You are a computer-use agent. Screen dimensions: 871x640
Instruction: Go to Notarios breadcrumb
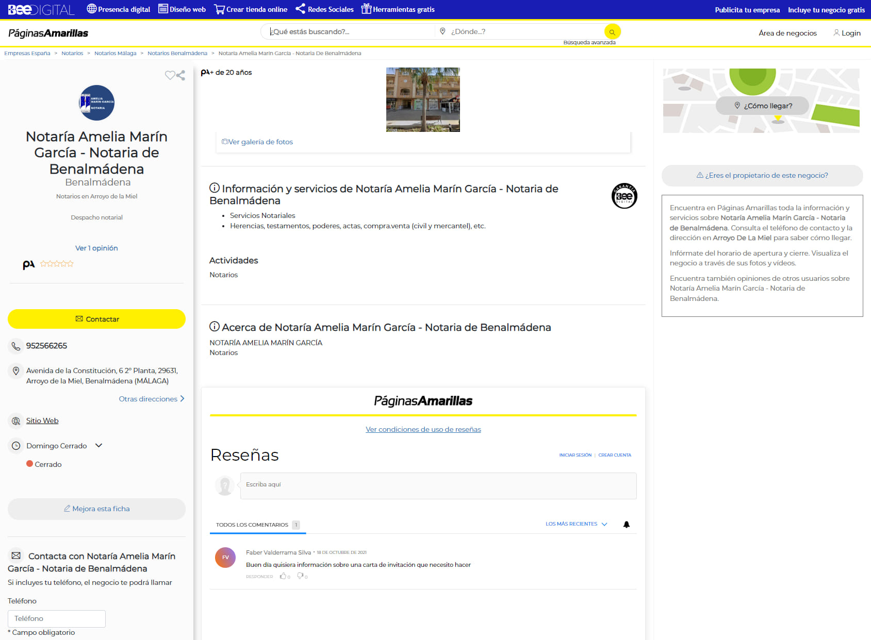point(72,54)
